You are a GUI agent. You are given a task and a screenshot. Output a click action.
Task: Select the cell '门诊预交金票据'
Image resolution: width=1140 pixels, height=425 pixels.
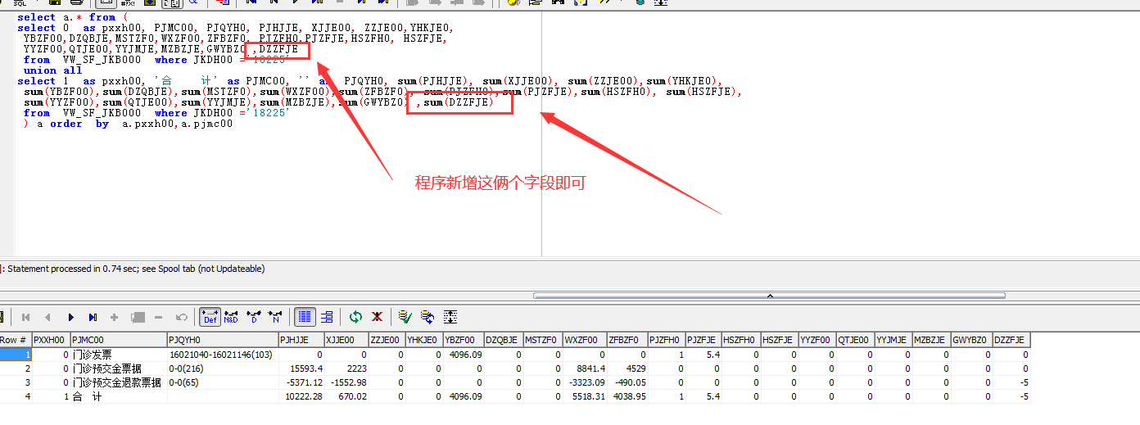tap(119, 368)
